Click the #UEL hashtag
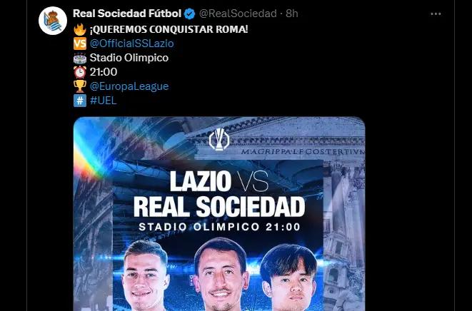The width and height of the screenshot is (472, 311). 104,101
